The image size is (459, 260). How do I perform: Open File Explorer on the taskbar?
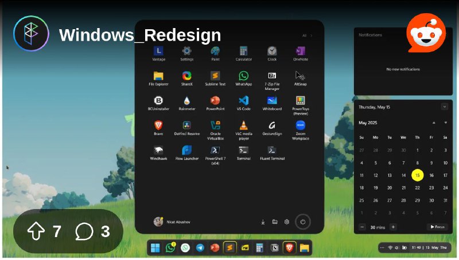click(305, 248)
